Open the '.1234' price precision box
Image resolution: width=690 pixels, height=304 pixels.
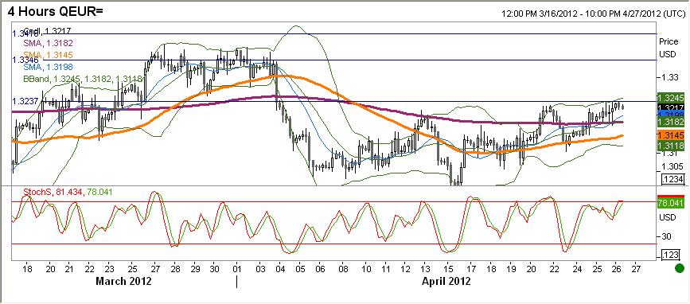point(672,179)
